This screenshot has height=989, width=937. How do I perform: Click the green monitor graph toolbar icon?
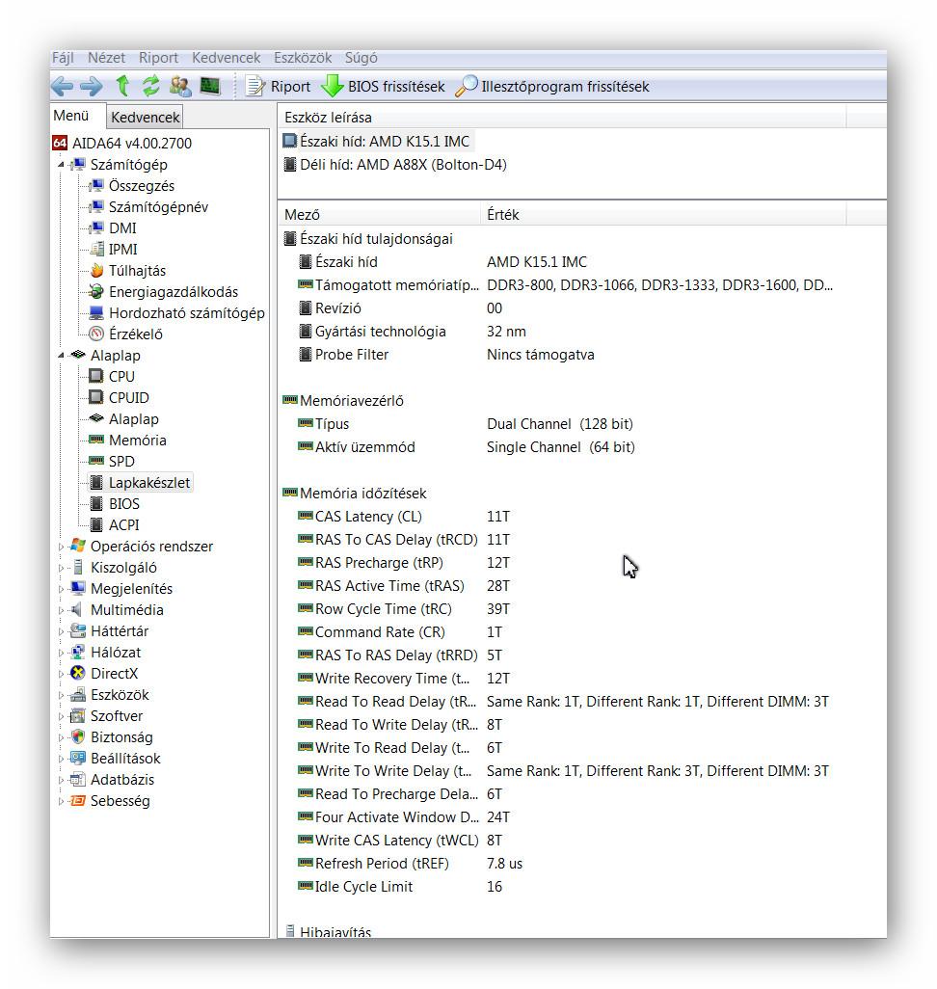pos(210,85)
